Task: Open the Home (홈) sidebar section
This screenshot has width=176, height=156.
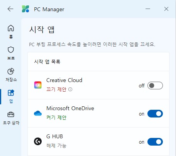Action: [11, 32]
